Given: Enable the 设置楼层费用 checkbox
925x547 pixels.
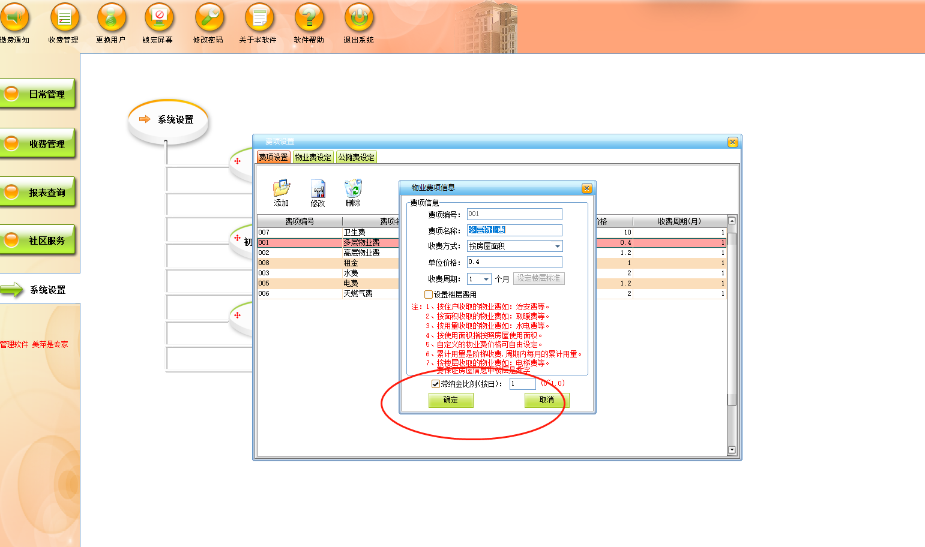Looking at the screenshot, I should click(x=429, y=294).
